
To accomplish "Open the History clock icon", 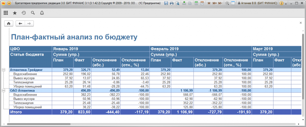I will pyautogui.click(x=24, y=13).
